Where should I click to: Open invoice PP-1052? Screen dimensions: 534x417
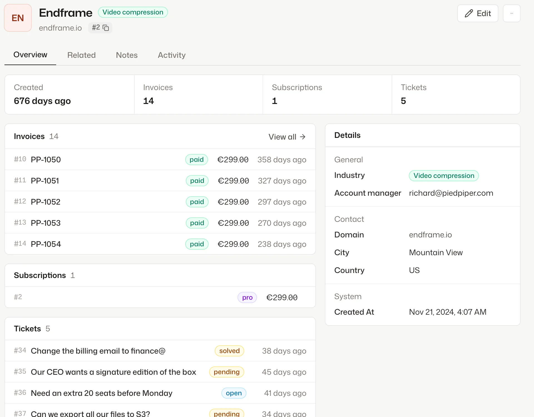(x=160, y=202)
